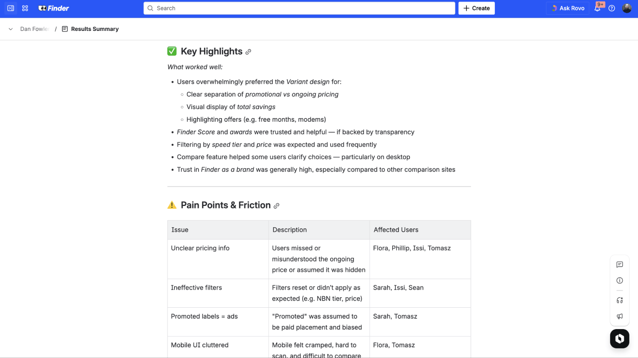The width and height of the screenshot is (638, 358).
Task: Click the 'Compare feature helped some users' bullet
Action: coord(294,157)
